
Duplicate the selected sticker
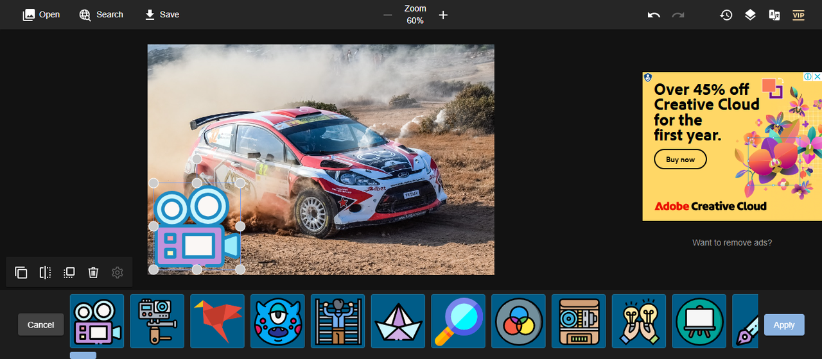[21, 272]
